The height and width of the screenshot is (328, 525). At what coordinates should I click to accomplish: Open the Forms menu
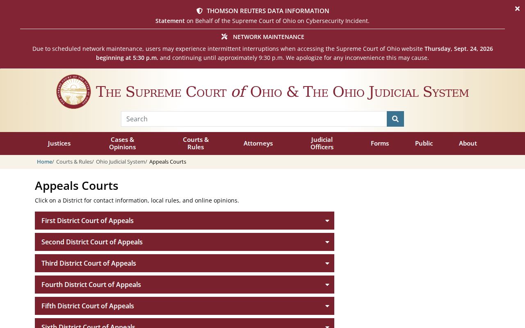[380, 143]
